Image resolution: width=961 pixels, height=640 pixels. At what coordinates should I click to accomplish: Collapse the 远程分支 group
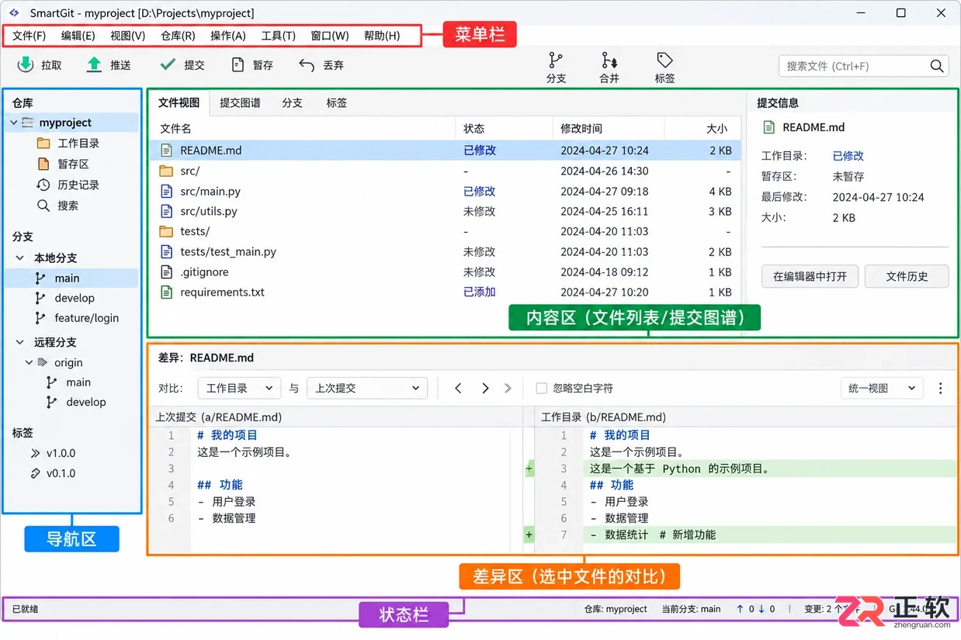(20, 342)
